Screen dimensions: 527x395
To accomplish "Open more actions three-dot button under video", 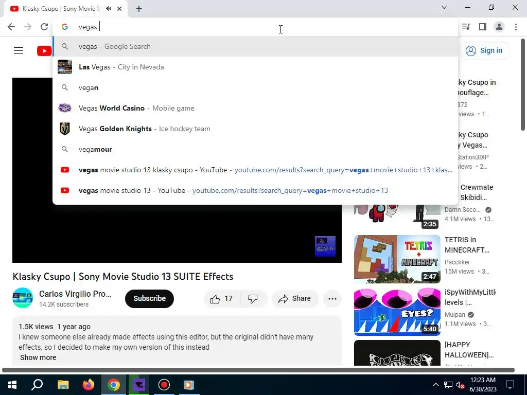I will click(x=332, y=299).
